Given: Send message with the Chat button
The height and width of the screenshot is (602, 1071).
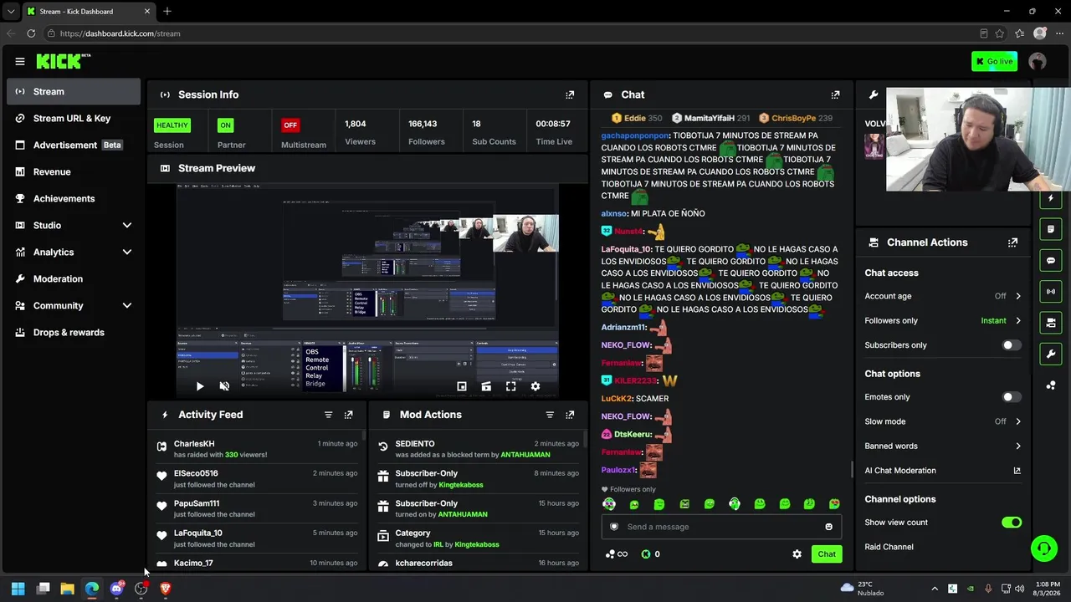Looking at the screenshot, I should click(827, 554).
